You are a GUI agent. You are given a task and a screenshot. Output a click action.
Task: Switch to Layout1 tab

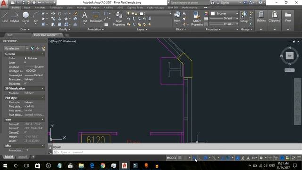tap(22, 157)
